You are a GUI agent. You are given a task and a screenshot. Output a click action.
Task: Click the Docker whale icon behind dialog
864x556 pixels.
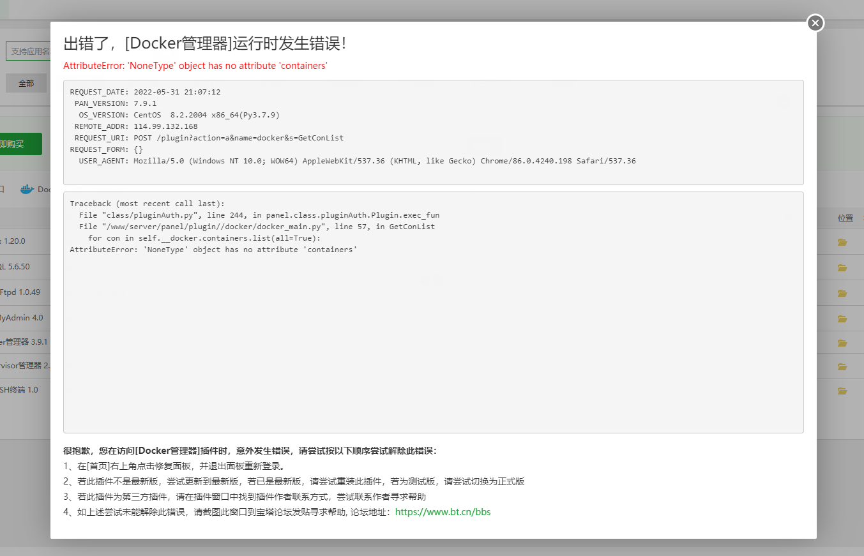27,189
